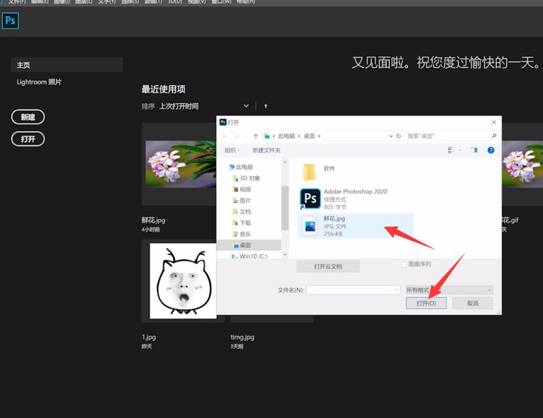Screen dimensions: 543x418
Task: Open the blue help question icon
Action: click(x=490, y=150)
